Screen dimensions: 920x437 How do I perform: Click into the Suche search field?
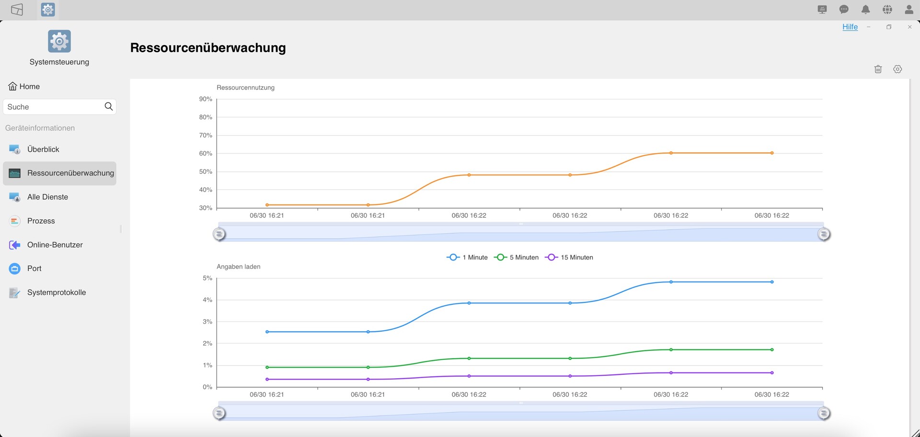click(53, 107)
